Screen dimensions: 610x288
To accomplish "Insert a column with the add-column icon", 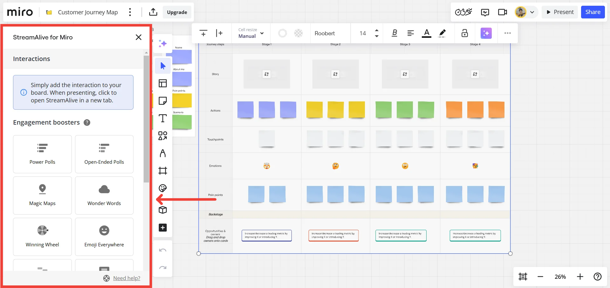I will coord(219,33).
